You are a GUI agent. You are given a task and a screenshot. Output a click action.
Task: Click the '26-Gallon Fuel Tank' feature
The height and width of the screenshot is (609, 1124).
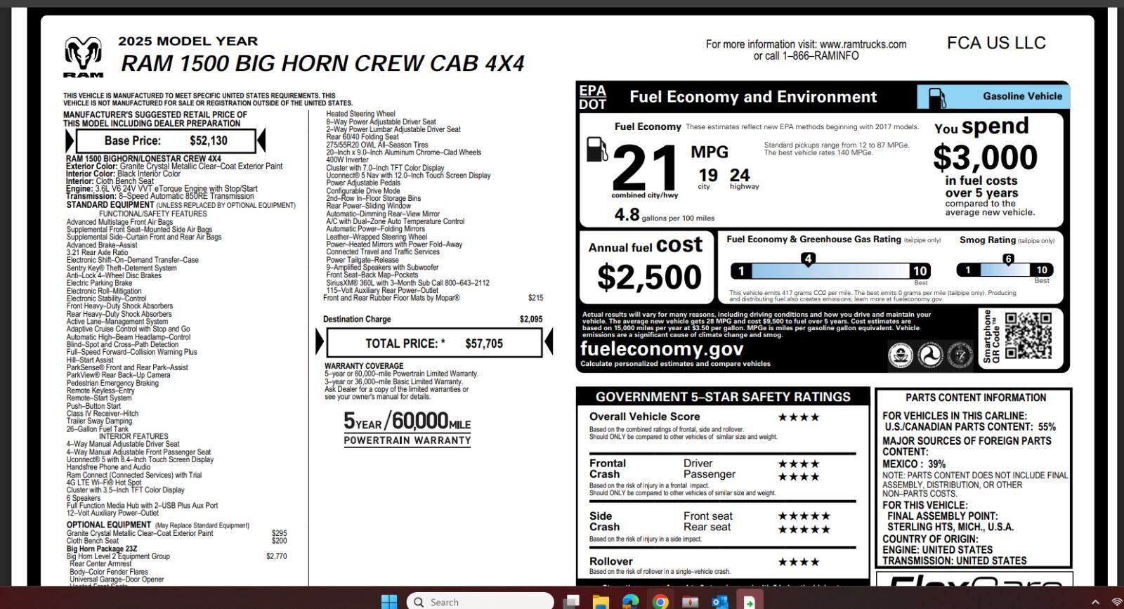coord(98,428)
